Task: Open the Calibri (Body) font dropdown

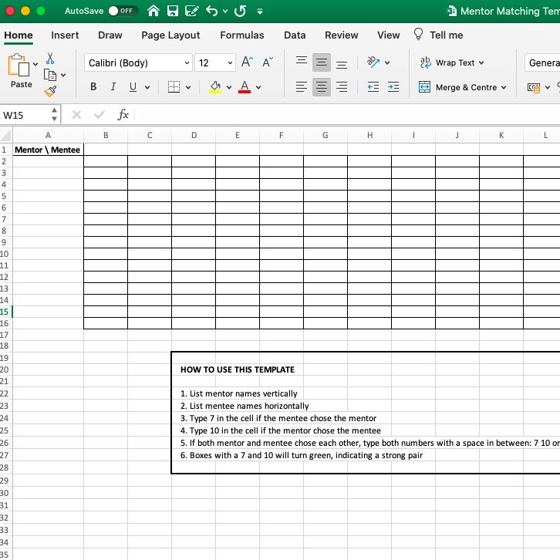Action: tap(139, 62)
